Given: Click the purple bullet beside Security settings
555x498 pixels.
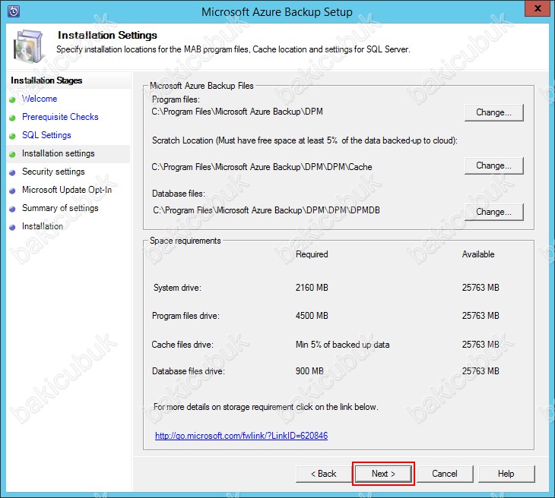Looking at the screenshot, I should click(x=12, y=172).
